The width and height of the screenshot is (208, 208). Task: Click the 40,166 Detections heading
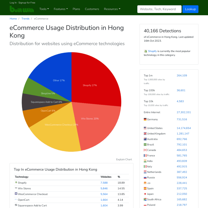[162, 31]
